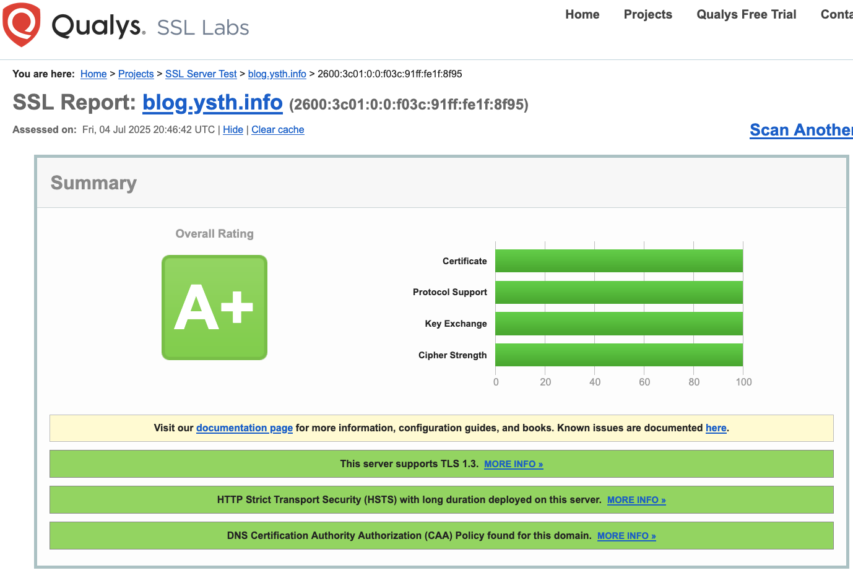This screenshot has height=573, width=853.
Task: Click the 'SSL Labs' text beside the logo
Action: click(x=203, y=27)
